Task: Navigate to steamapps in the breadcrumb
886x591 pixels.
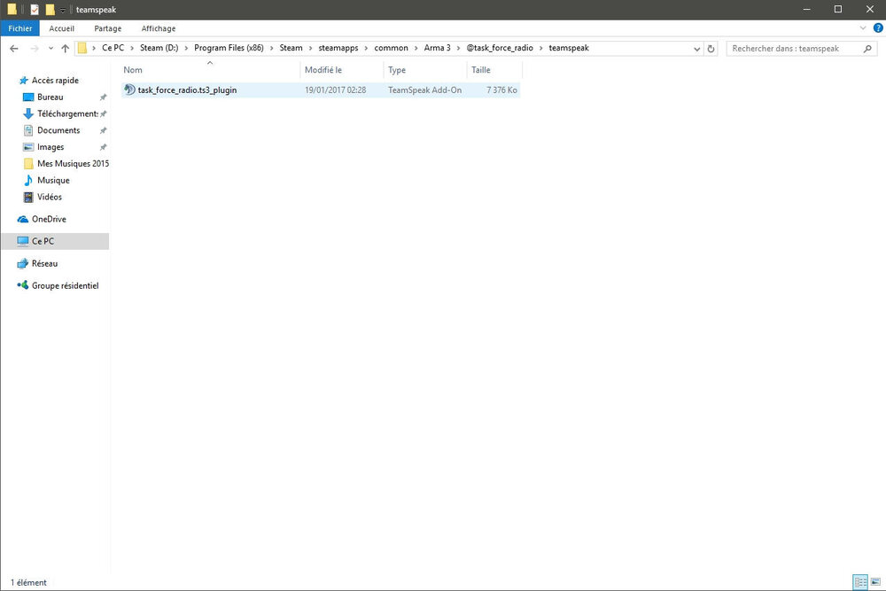Action: 338,48
